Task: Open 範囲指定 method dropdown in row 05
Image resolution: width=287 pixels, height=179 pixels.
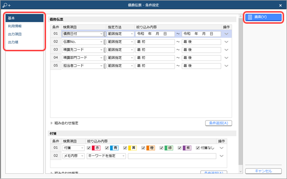Action: 120,66
